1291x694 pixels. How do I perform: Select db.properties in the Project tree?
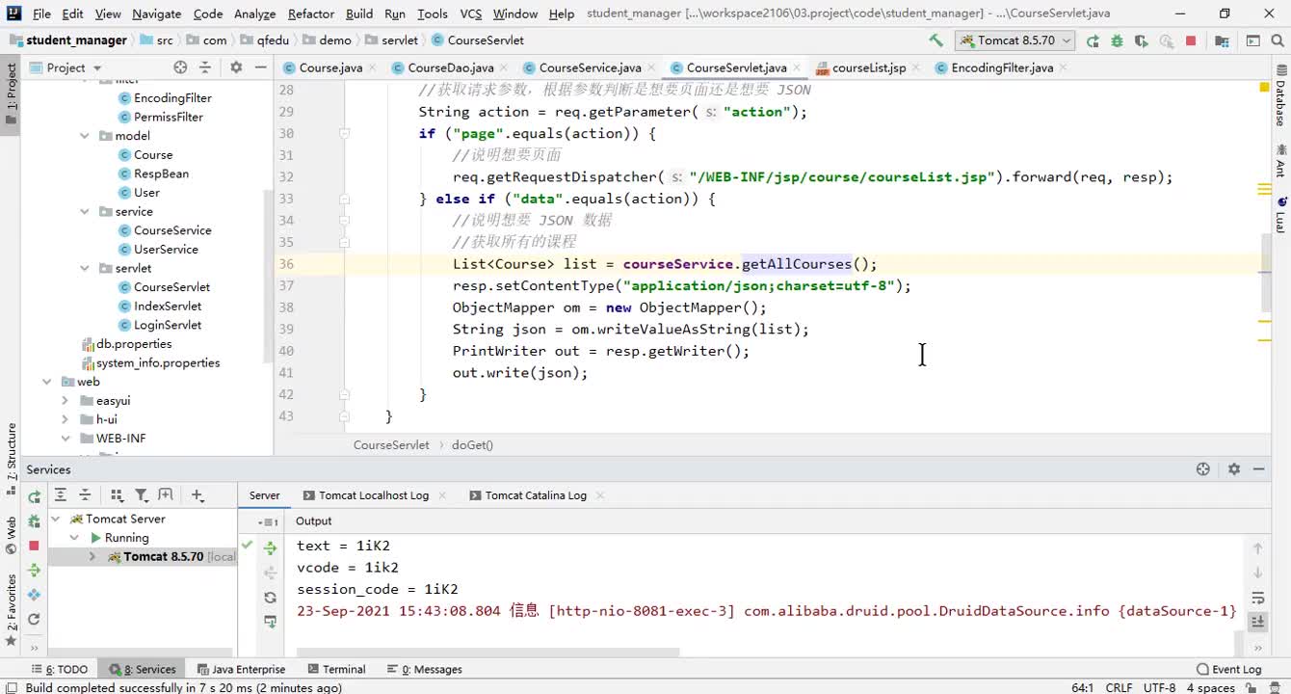pos(134,344)
